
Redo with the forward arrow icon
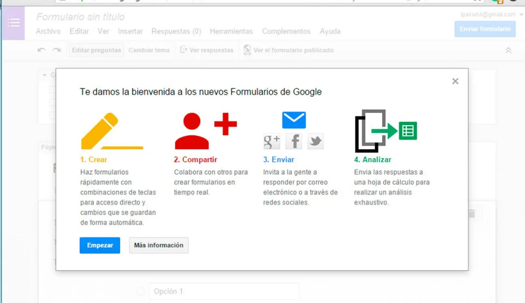coord(57,50)
